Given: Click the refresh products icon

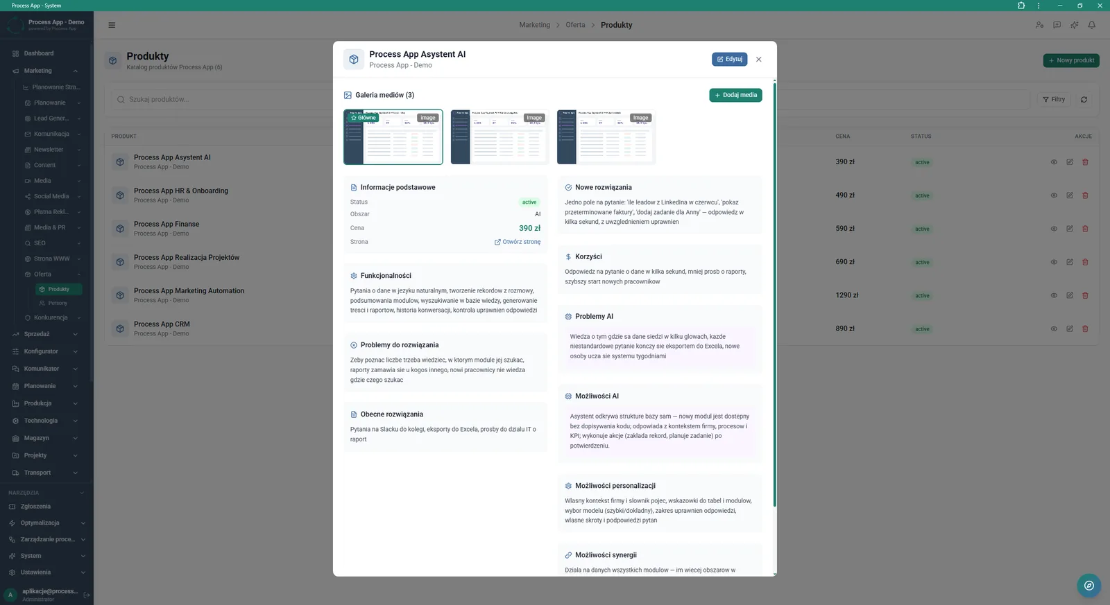Looking at the screenshot, I should pos(1084,99).
